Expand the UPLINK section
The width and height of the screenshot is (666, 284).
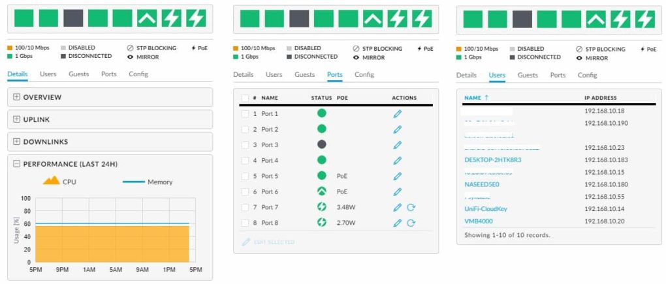pyautogui.click(x=17, y=119)
